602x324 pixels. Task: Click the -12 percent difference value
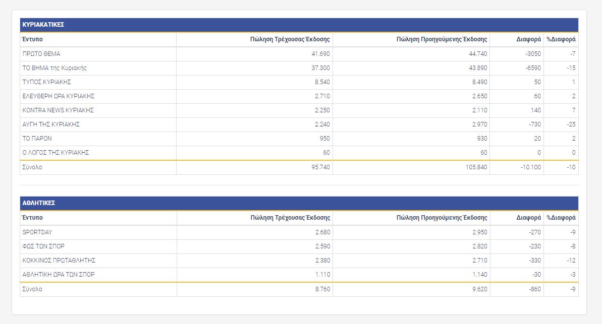pos(571,261)
